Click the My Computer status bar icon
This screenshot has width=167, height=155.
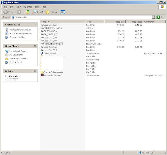tap(140, 153)
